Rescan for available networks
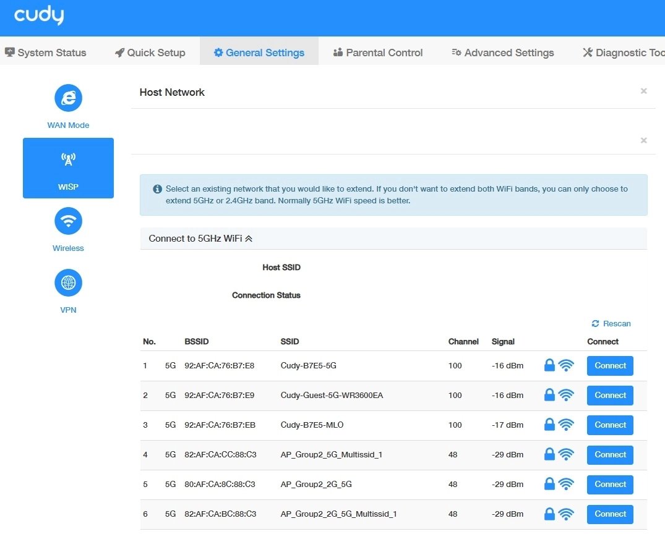The width and height of the screenshot is (665, 534). [611, 324]
